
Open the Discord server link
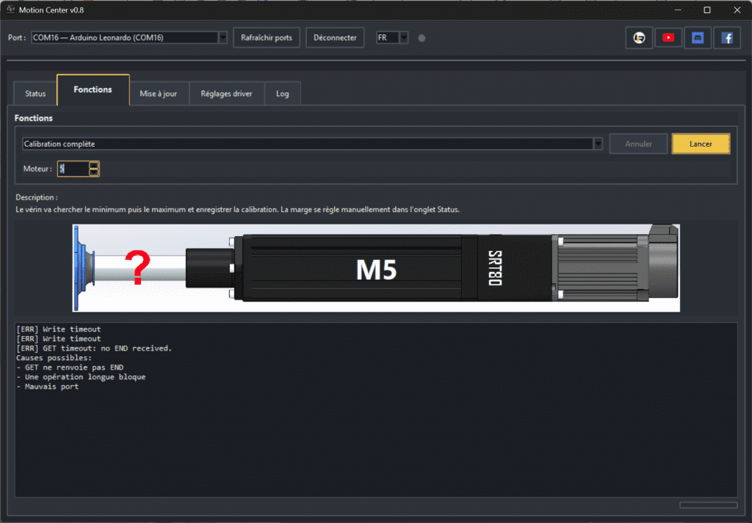click(698, 38)
